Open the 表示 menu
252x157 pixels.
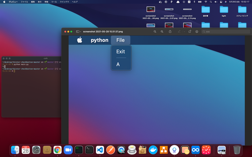click(39, 2)
